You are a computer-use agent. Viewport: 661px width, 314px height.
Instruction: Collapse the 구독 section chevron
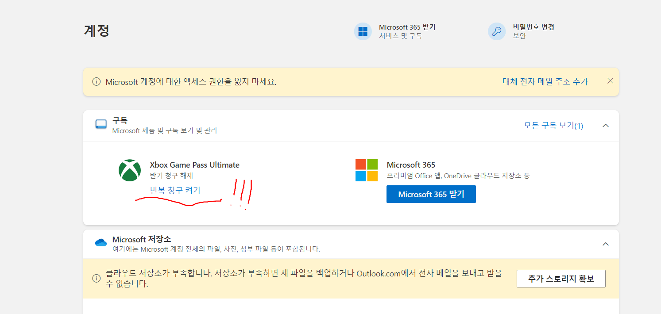pos(606,126)
